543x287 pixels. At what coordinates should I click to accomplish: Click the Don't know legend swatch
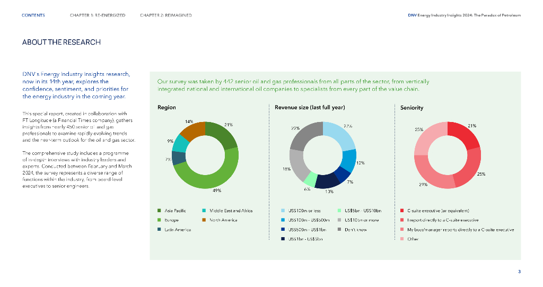(x=339, y=229)
